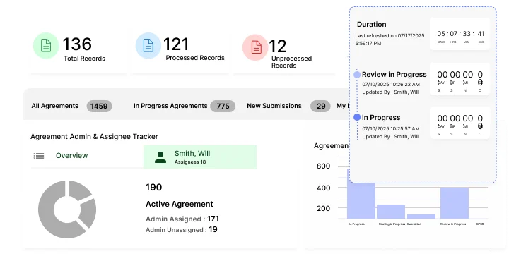Click the 1459 count badge
The height and width of the screenshot is (261, 509).
pyautogui.click(x=99, y=107)
